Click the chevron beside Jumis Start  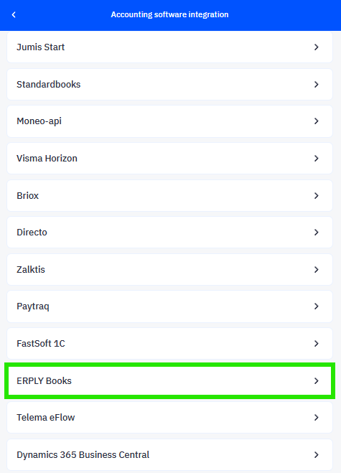click(317, 47)
